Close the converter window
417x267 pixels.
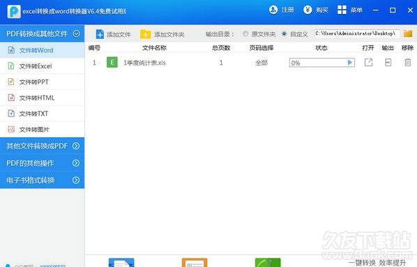[x=410, y=10]
